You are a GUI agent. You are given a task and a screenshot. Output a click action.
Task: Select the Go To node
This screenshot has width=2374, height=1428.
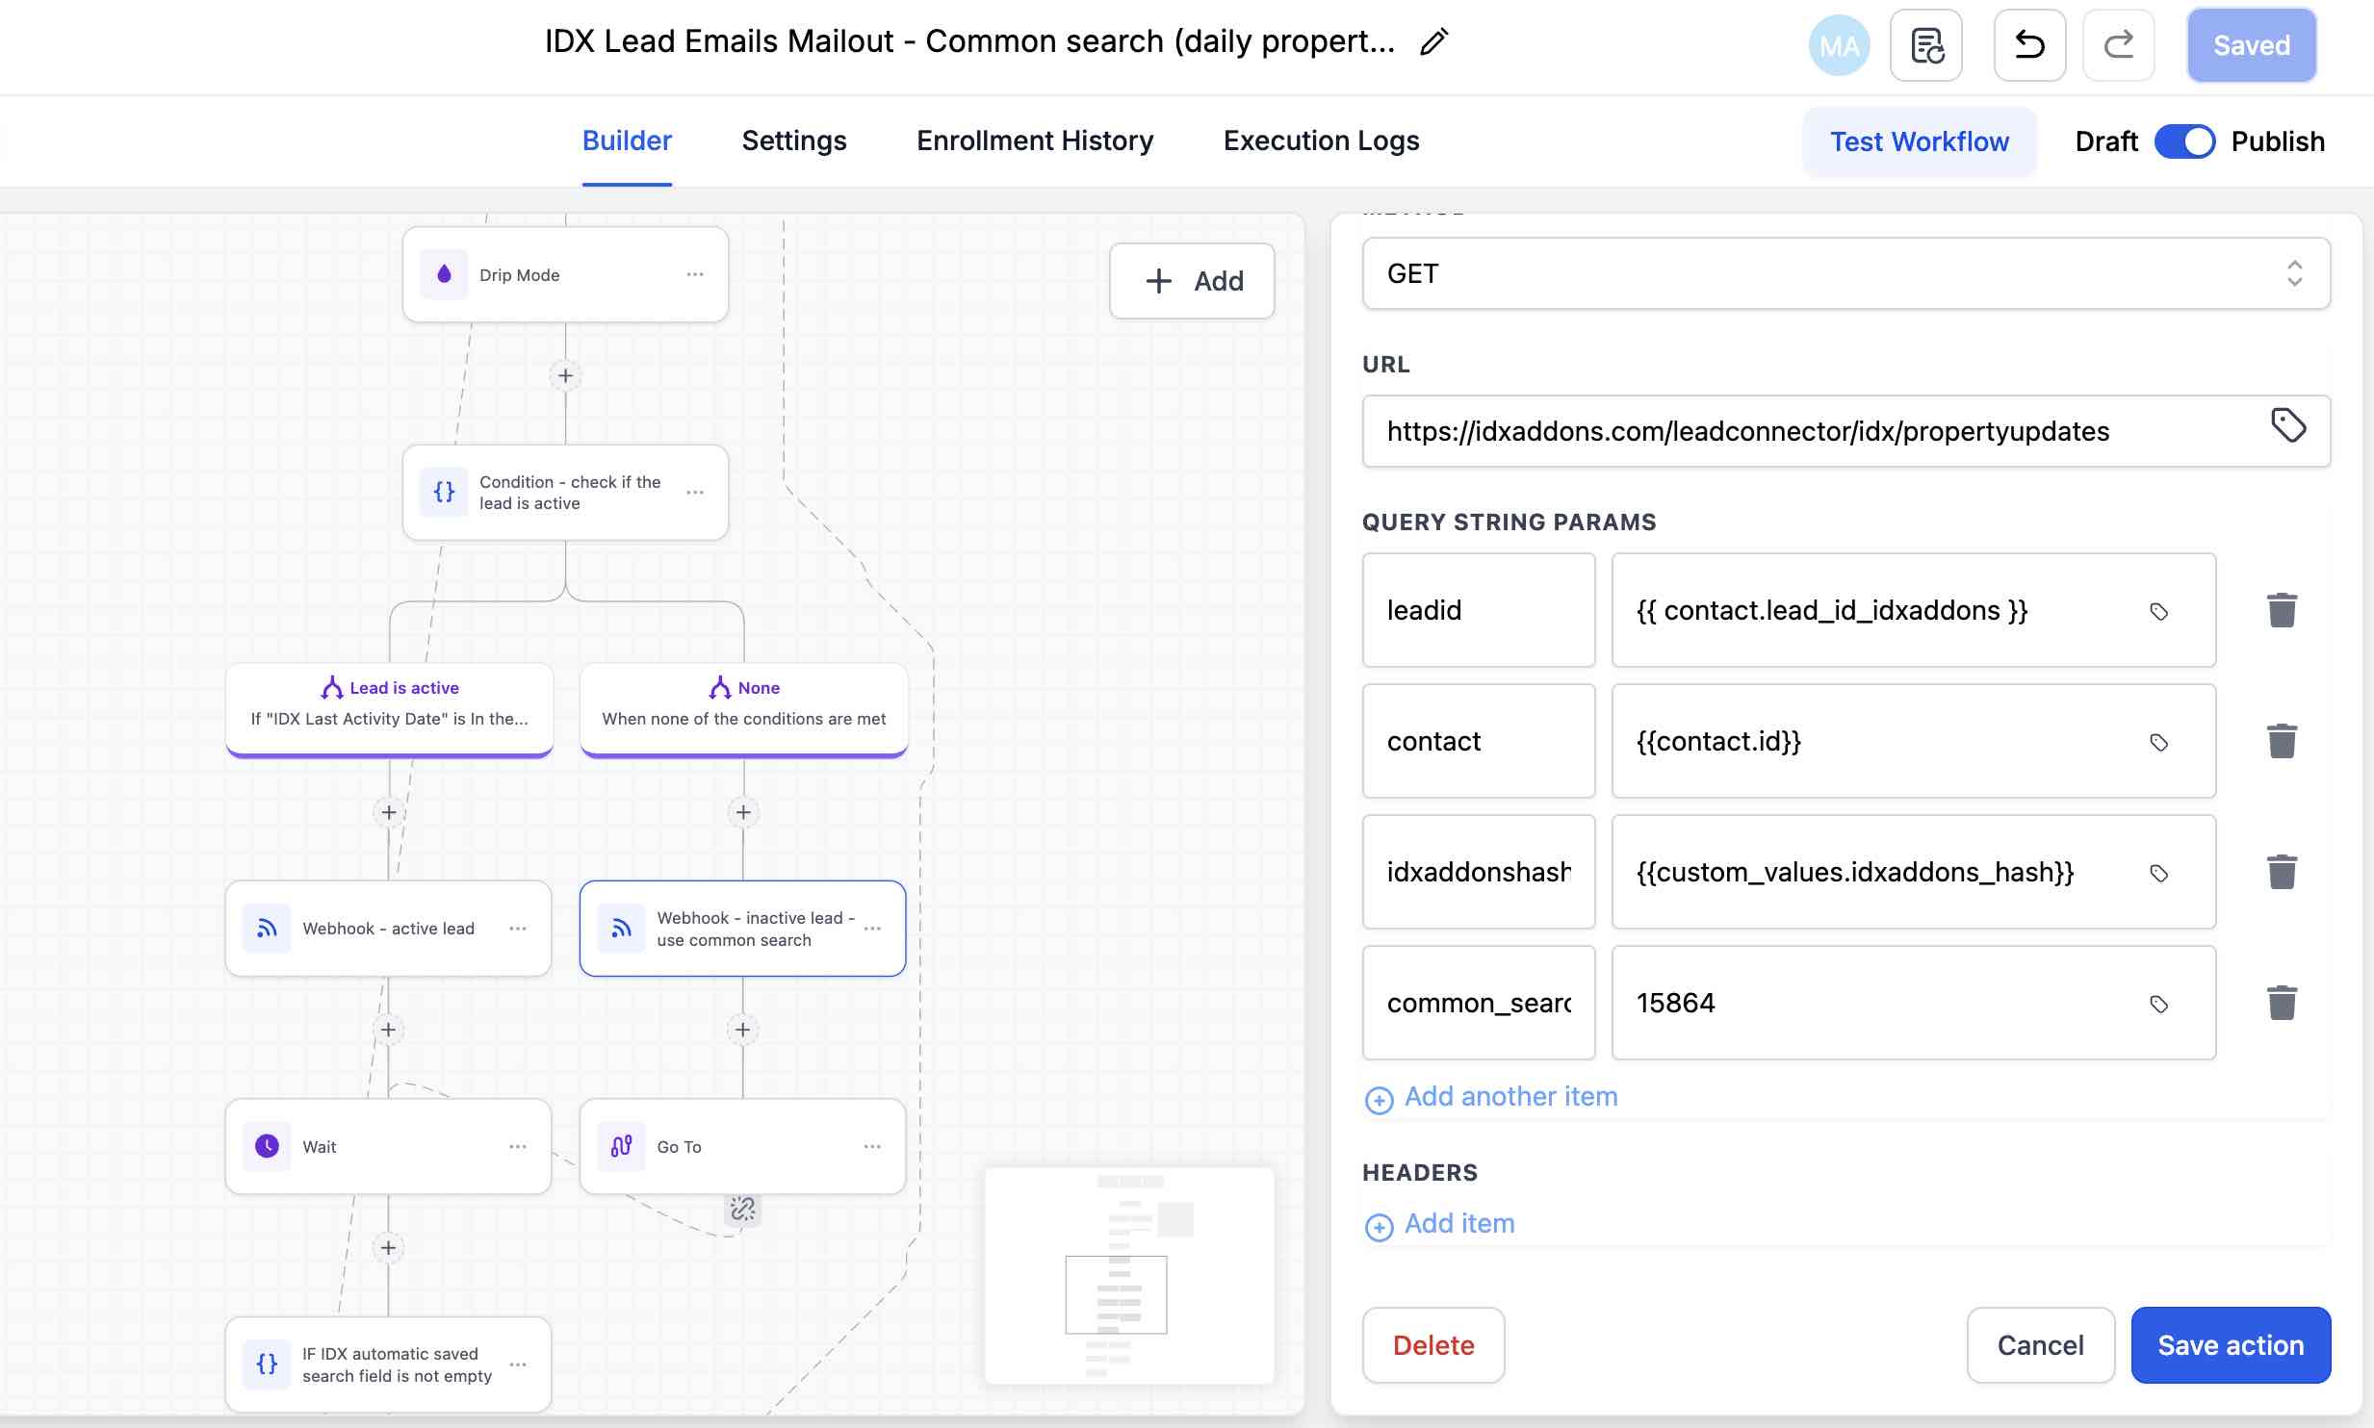(x=742, y=1147)
